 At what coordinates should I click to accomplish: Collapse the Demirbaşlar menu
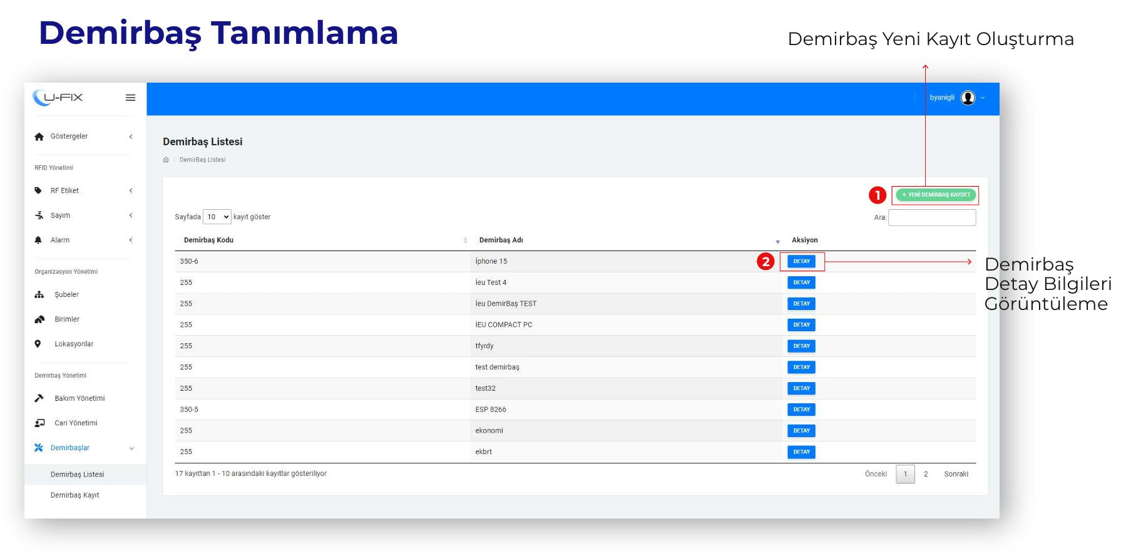(x=131, y=448)
